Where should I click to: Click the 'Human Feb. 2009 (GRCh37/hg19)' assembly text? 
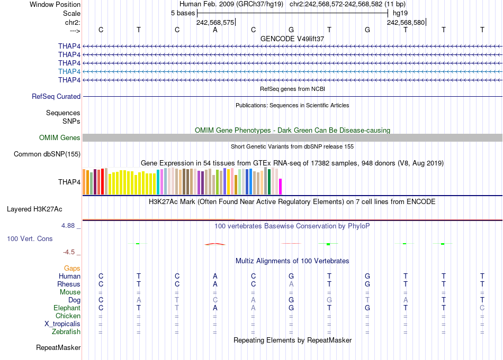(231, 4)
